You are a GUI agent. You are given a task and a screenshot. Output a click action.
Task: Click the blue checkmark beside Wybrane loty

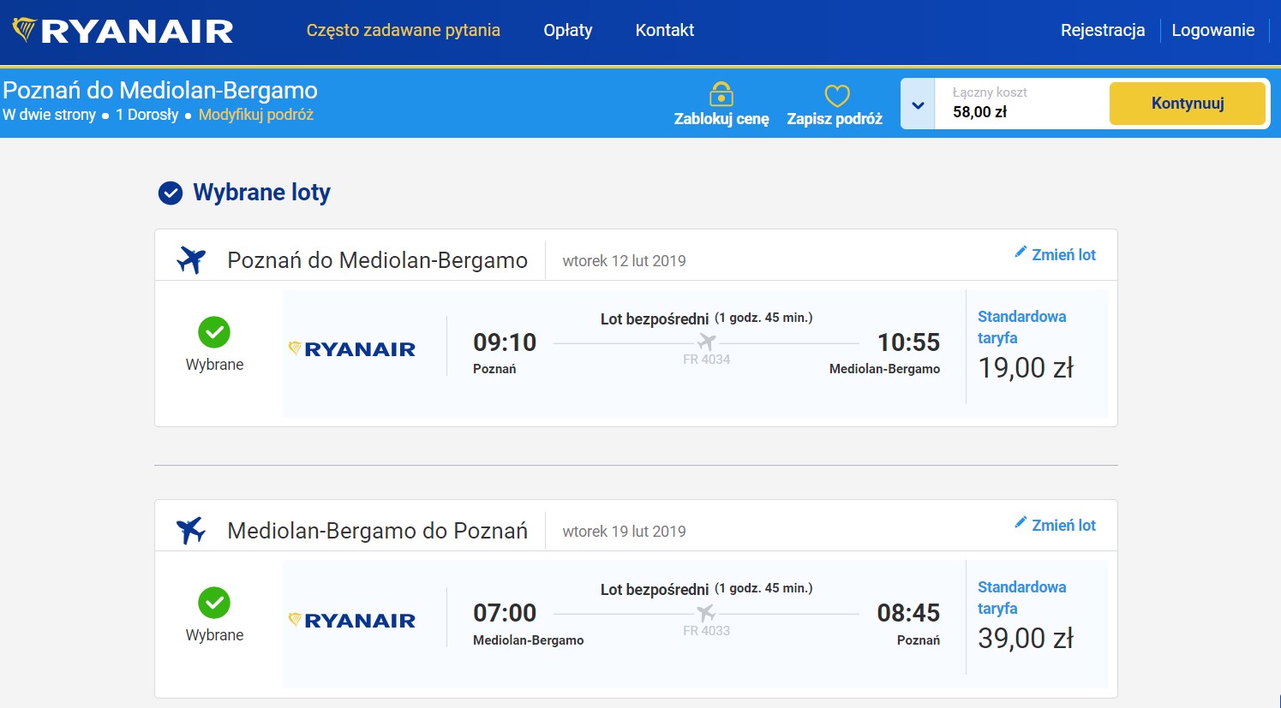click(171, 193)
